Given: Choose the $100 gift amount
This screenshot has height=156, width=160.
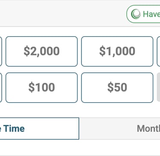Looking at the screenshot, I should click(41, 87).
